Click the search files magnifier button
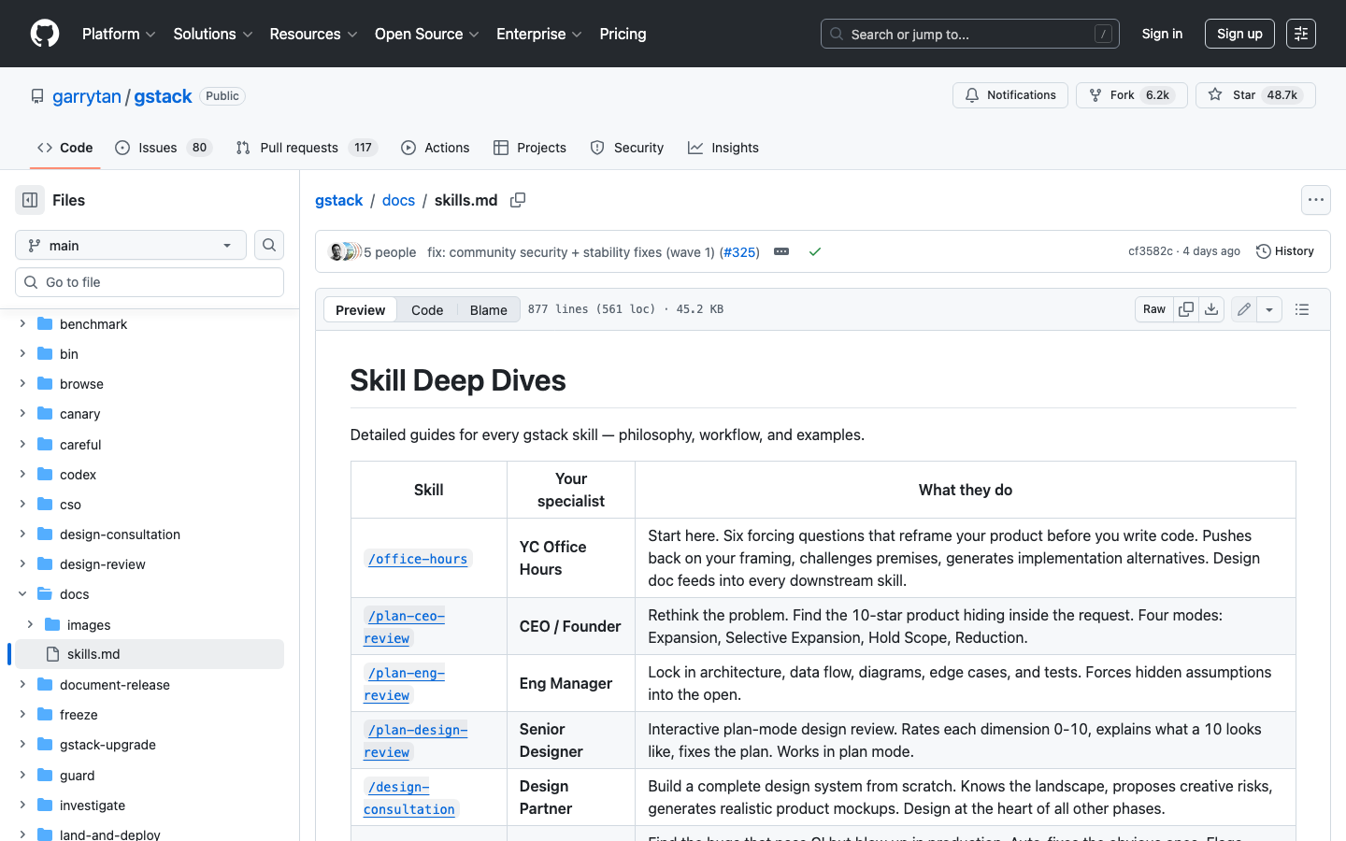 (269, 245)
